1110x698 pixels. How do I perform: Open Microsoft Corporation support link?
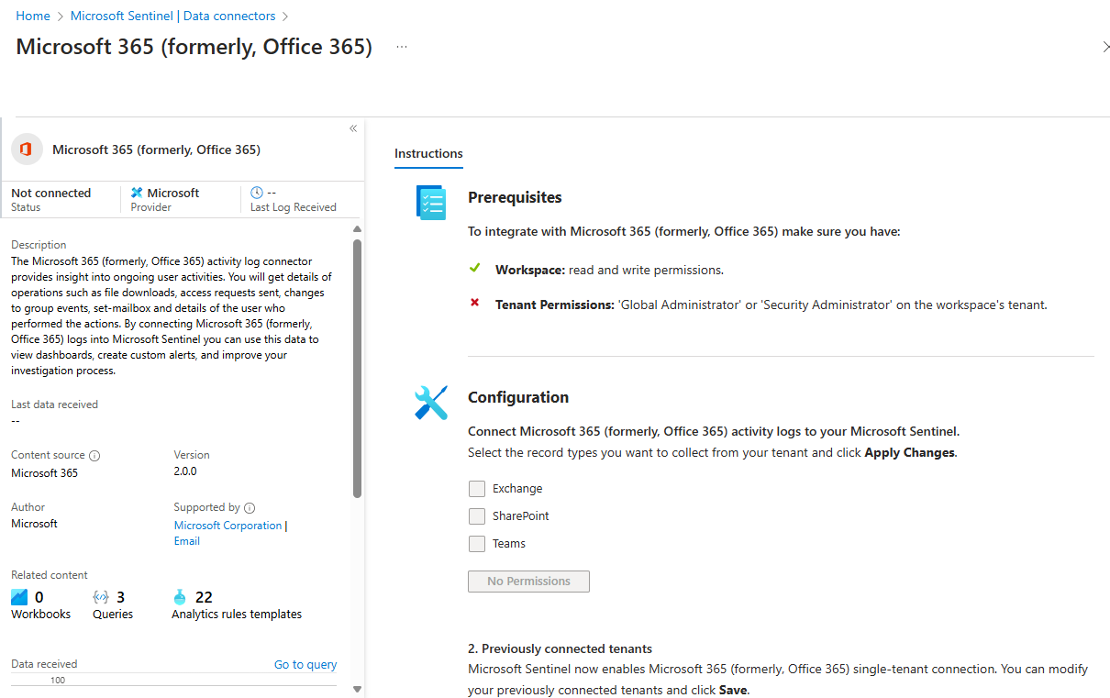tap(228, 526)
